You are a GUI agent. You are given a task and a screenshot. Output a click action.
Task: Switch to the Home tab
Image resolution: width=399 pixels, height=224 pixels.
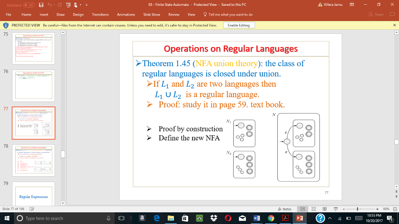point(26,14)
